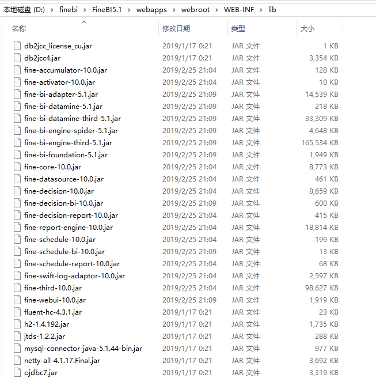Select the file name netty-all-4.1.17.Final.jar
The height and width of the screenshot is (378, 376).
(62, 360)
